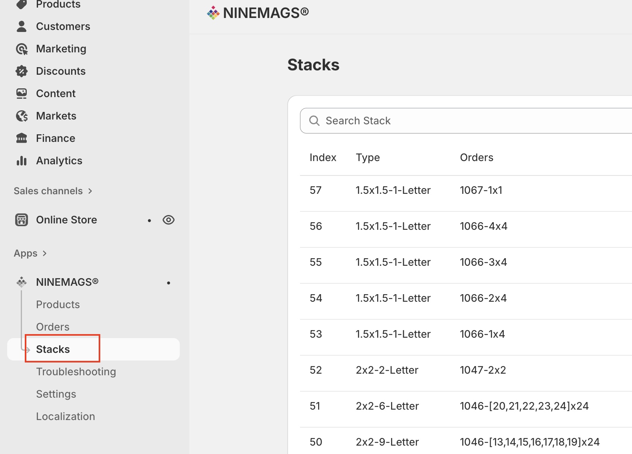Click order 1066-1x4 in row 53
The height and width of the screenshot is (454, 632).
(482, 334)
